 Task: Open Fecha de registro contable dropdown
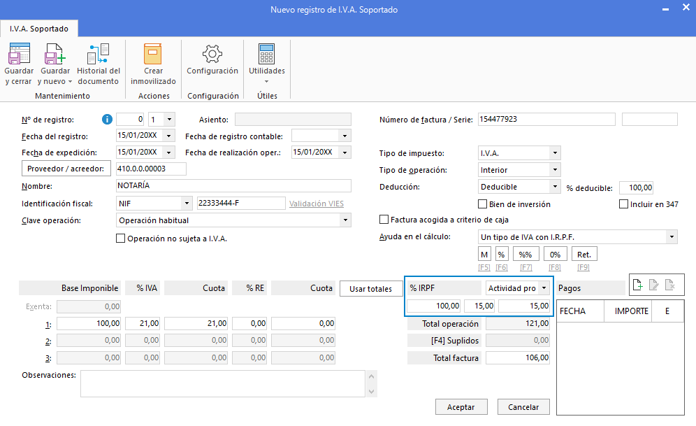[345, 136]
